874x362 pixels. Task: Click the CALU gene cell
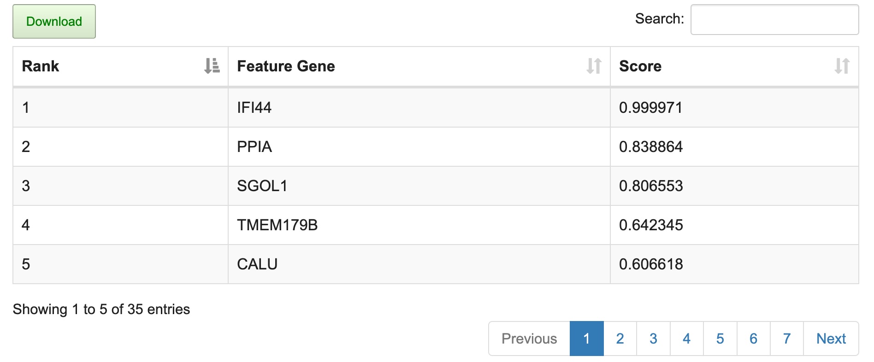tap(419, 264)
